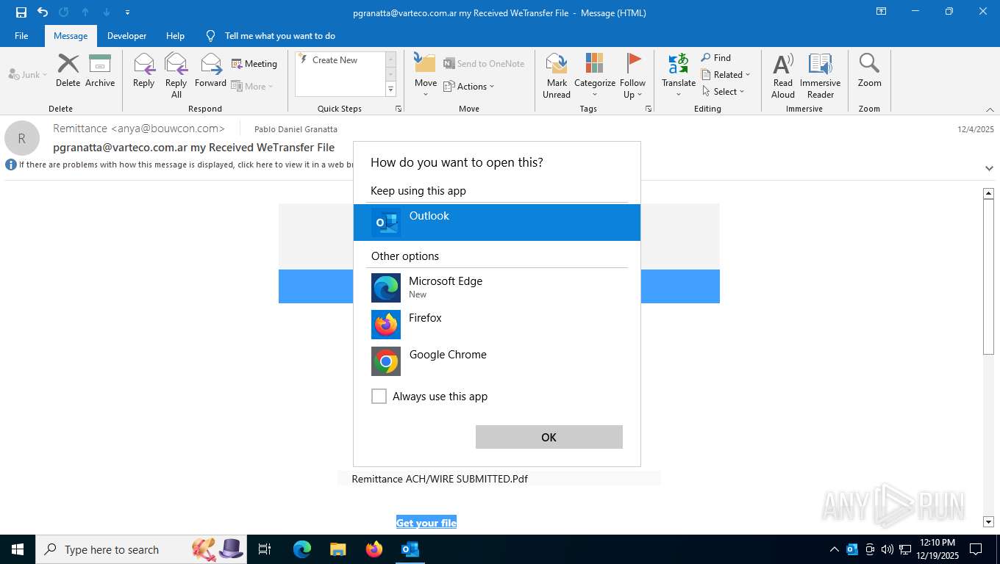Open the Translate menu
Screen dimensions: 1000x564
coord(679,76)
